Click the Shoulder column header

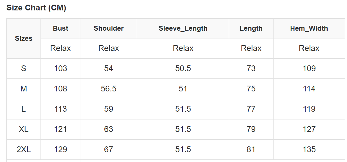click(x=109, y=28)
